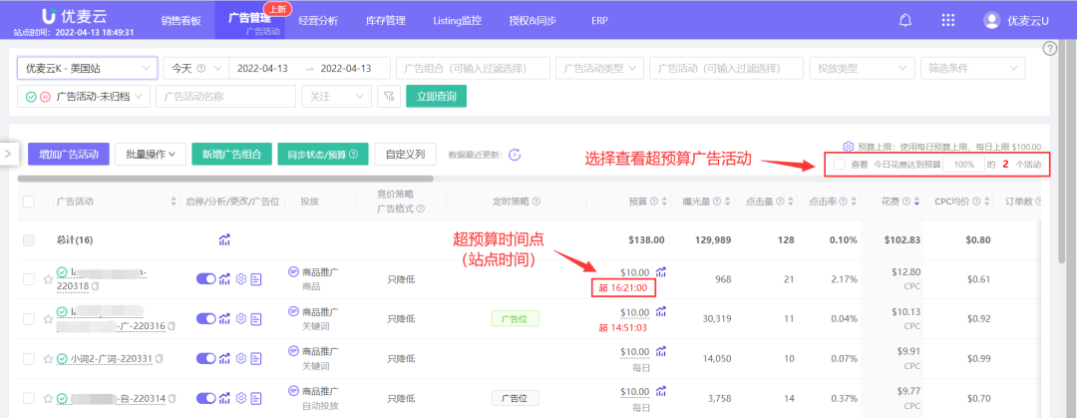Switch to 经营分析 tab

click(x=318, y=20)
